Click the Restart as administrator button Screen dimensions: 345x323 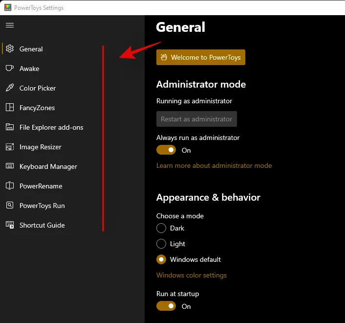196,119
